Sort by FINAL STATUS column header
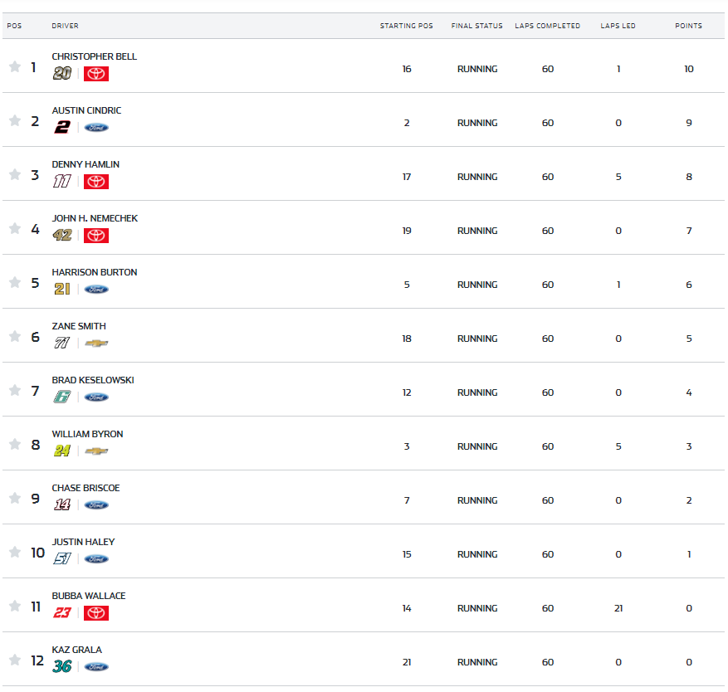Screen dimensions: 728x692 pos(476,26)
